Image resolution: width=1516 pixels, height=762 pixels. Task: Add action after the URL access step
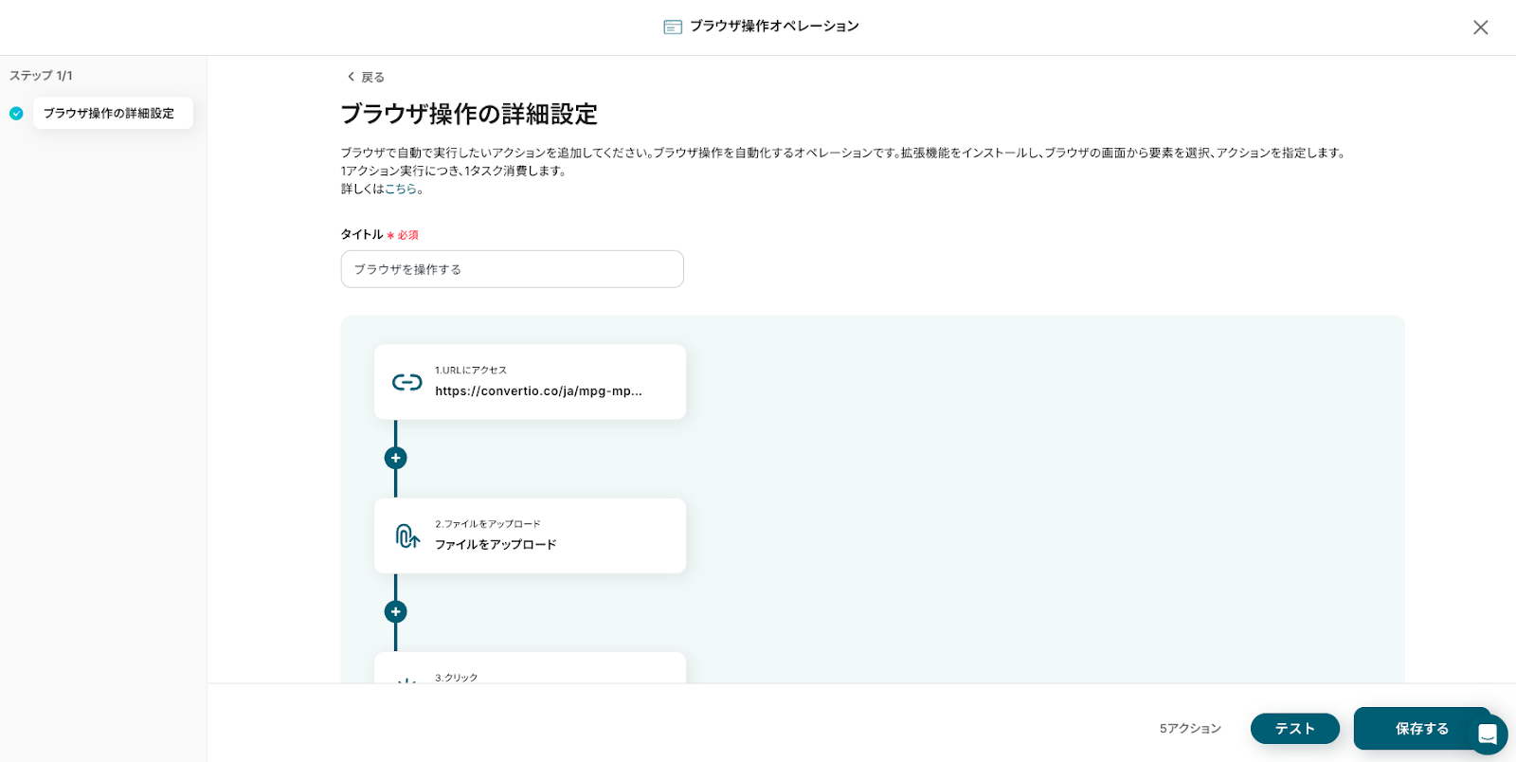pos(395,458)
